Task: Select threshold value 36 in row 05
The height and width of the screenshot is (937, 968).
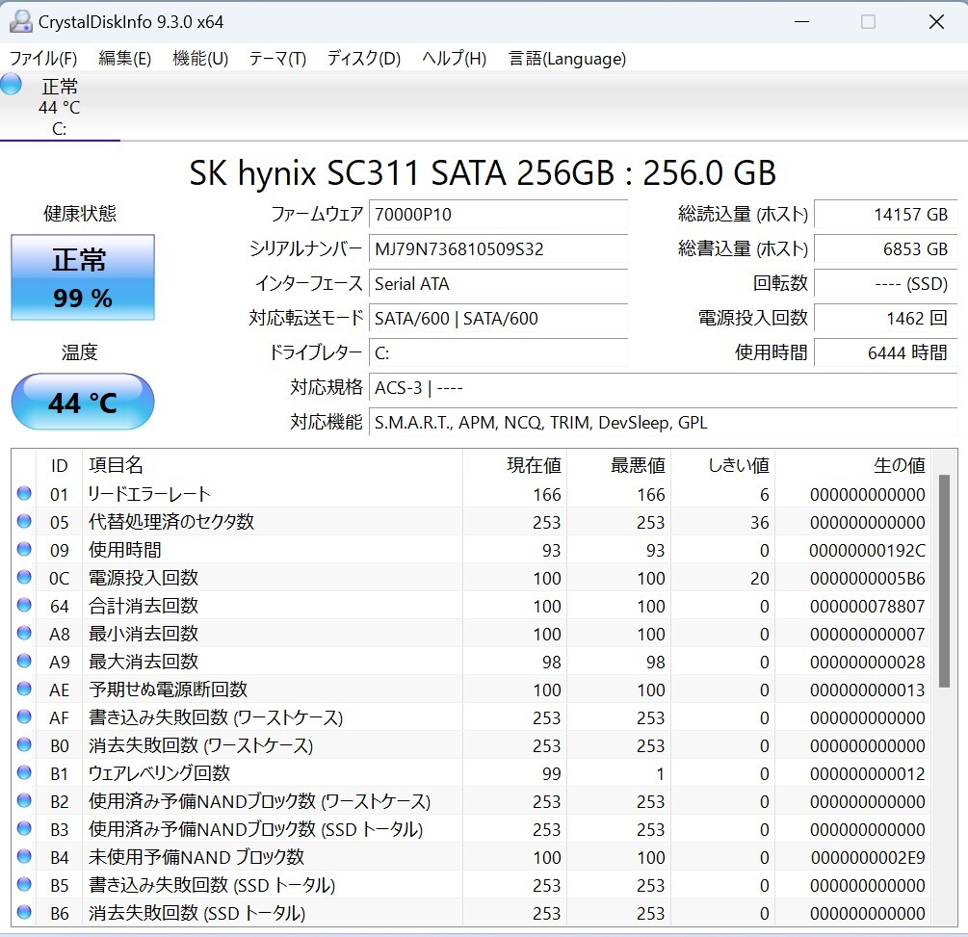Action: click(760, 522)
